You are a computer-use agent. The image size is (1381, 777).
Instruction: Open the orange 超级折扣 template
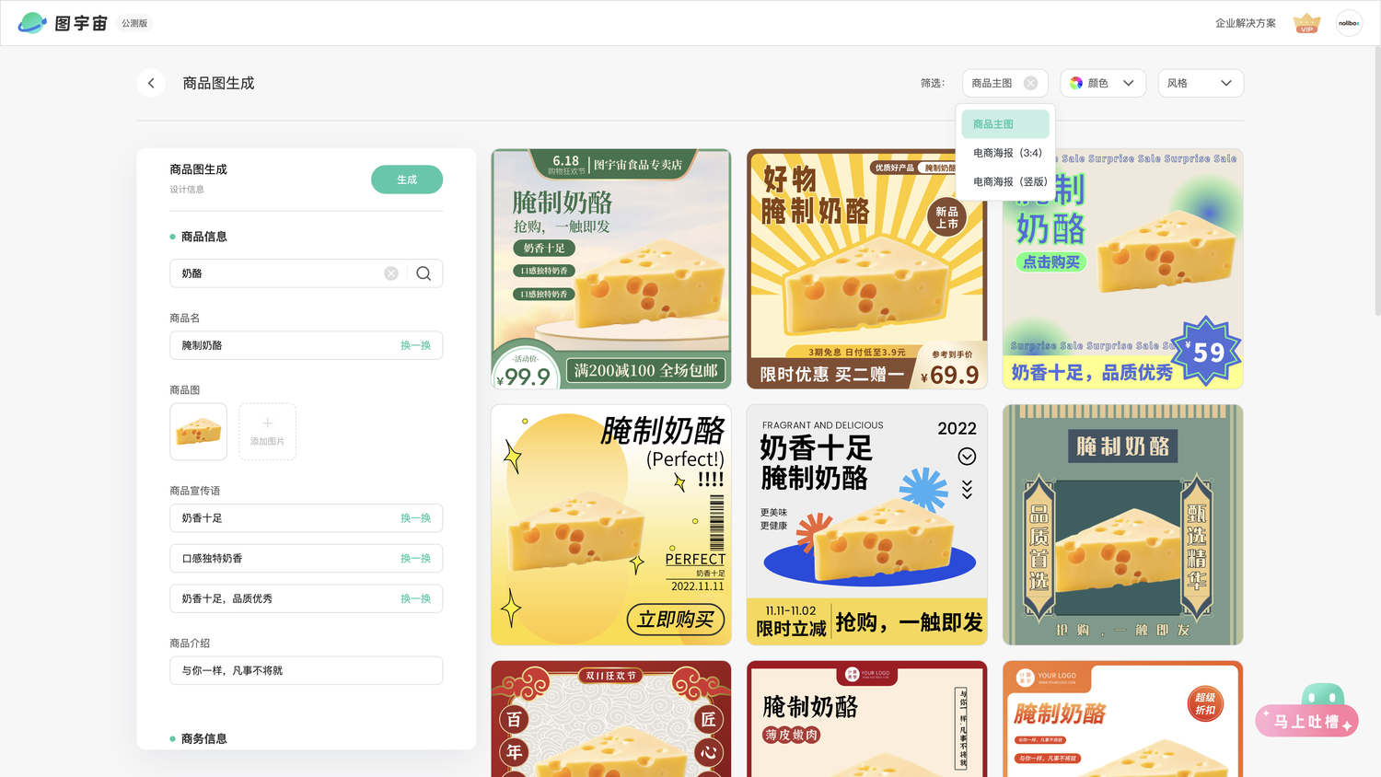1123,719
